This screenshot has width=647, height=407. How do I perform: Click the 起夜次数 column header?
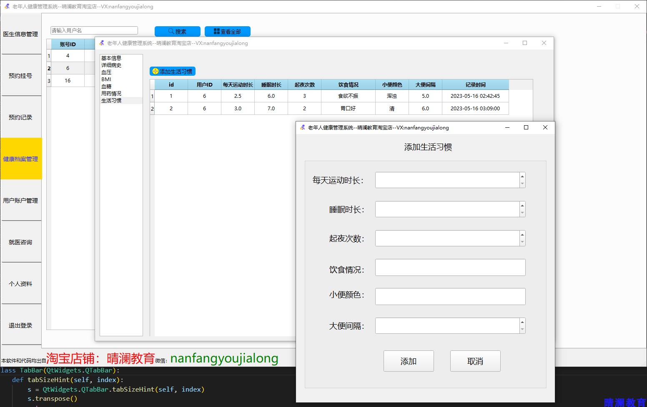(x=304, y=84)
